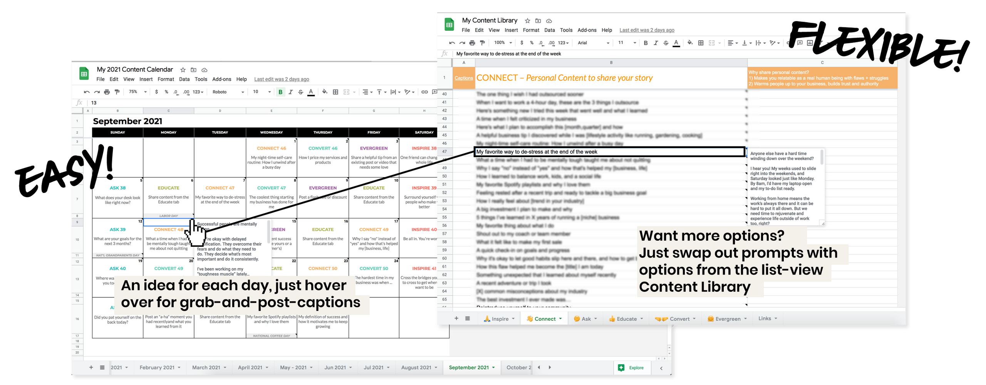Open Format menu in Content Library

(x=531, y=30)
